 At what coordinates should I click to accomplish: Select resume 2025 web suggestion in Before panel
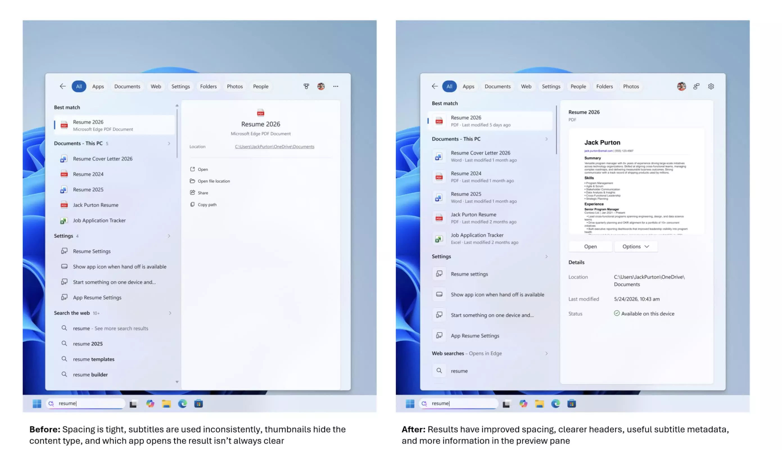[114, 343]
